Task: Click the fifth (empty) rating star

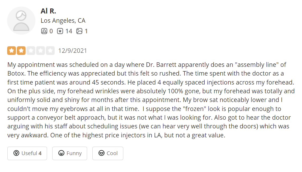Action: [x=50, y=50]
